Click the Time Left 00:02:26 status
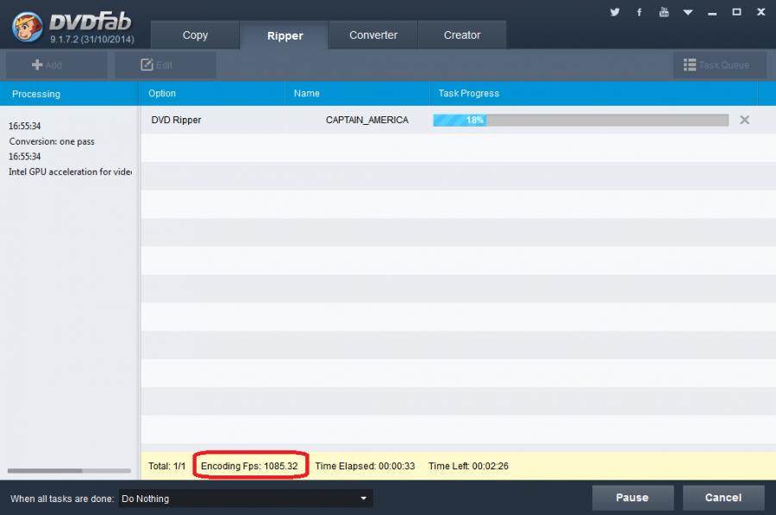This screenshot has width=776, height=515. click(x=468, y=466)
